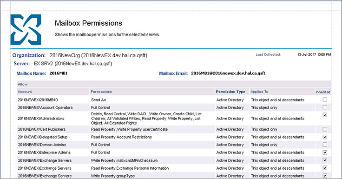
Task: Click email 2016MB1@2016newex.dev.hal.ca.qsft
Action: point(228,73)
